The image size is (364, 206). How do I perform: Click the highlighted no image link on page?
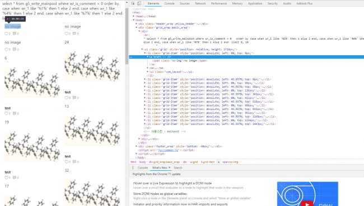(x=13, y=26)
